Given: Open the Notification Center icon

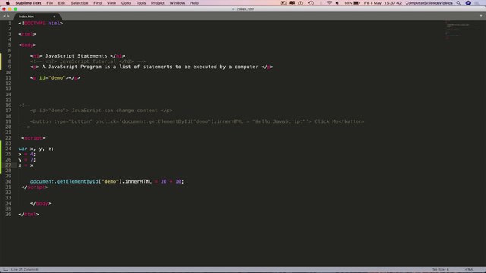Looking at the screenshot, I should 478,3.
